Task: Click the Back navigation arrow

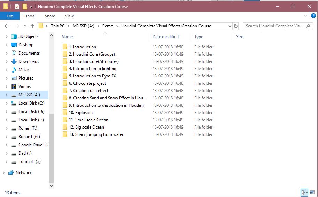Action: pyautogui.click(x=7, y=26)
